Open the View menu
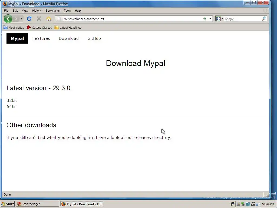The image size is (277, 208). coord(25,11)
